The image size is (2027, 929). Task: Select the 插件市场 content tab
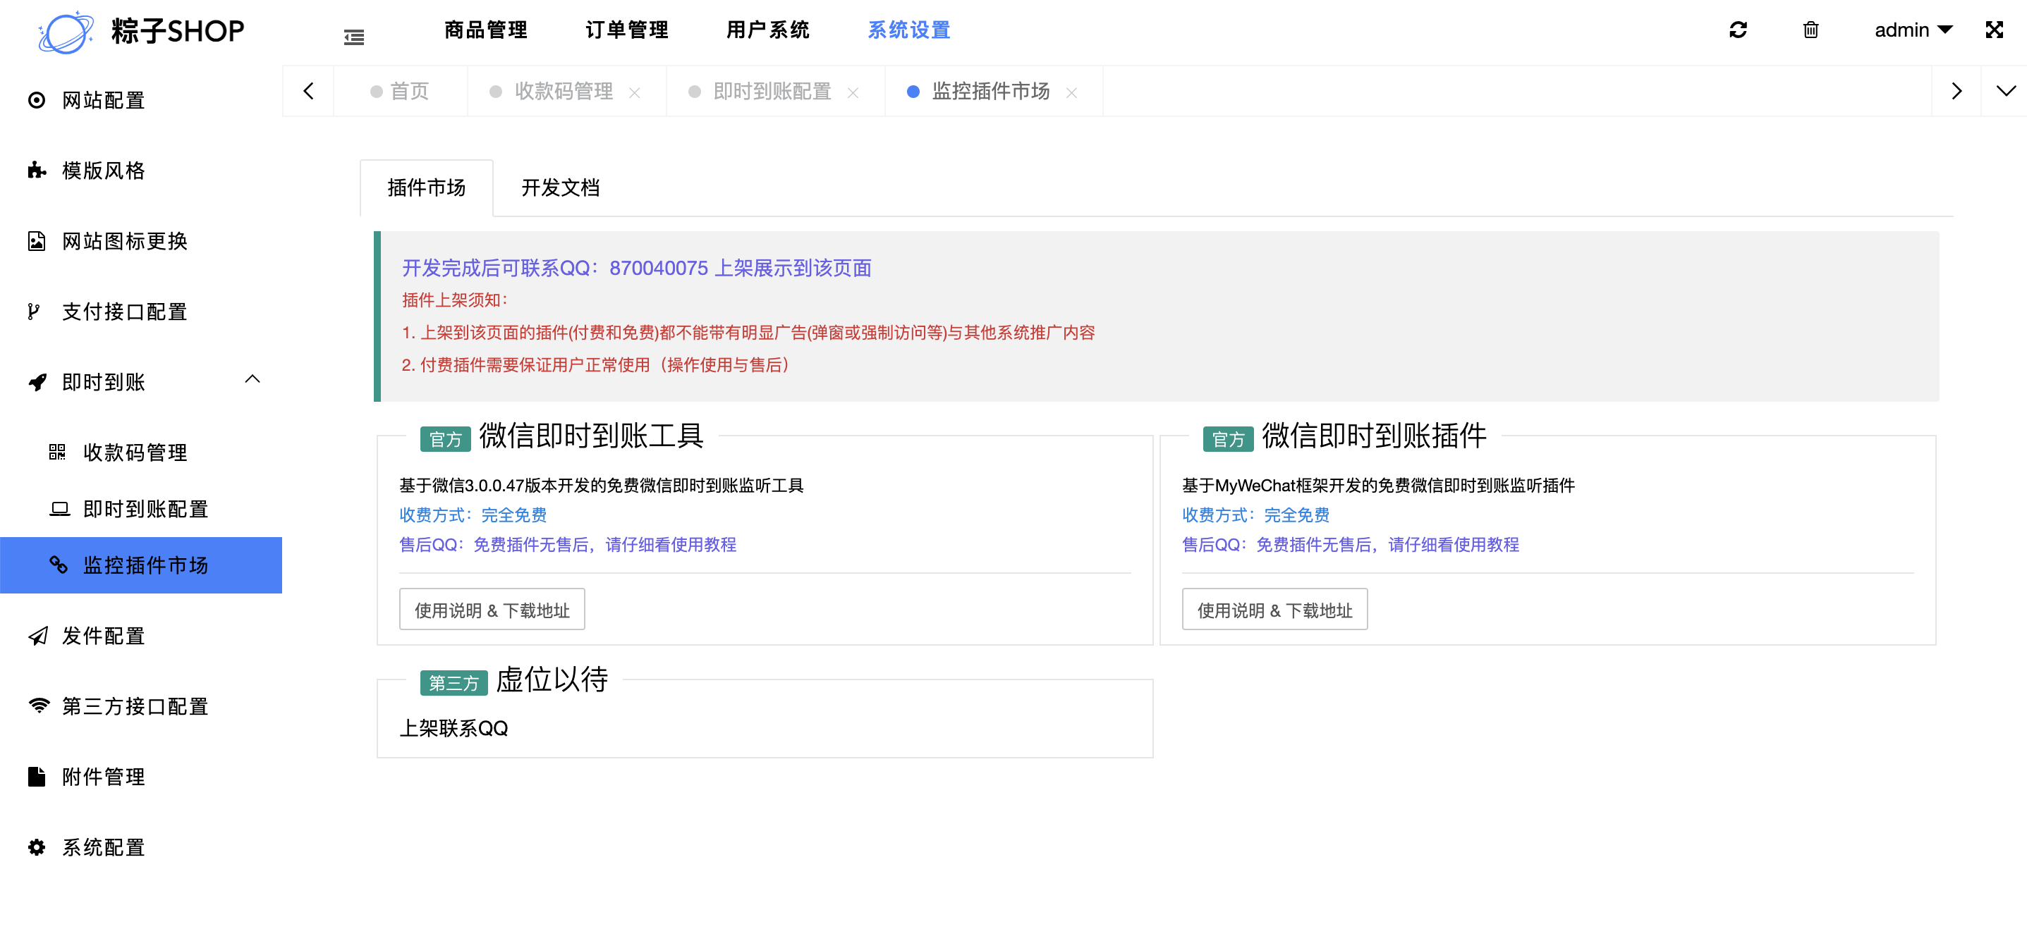427,188
